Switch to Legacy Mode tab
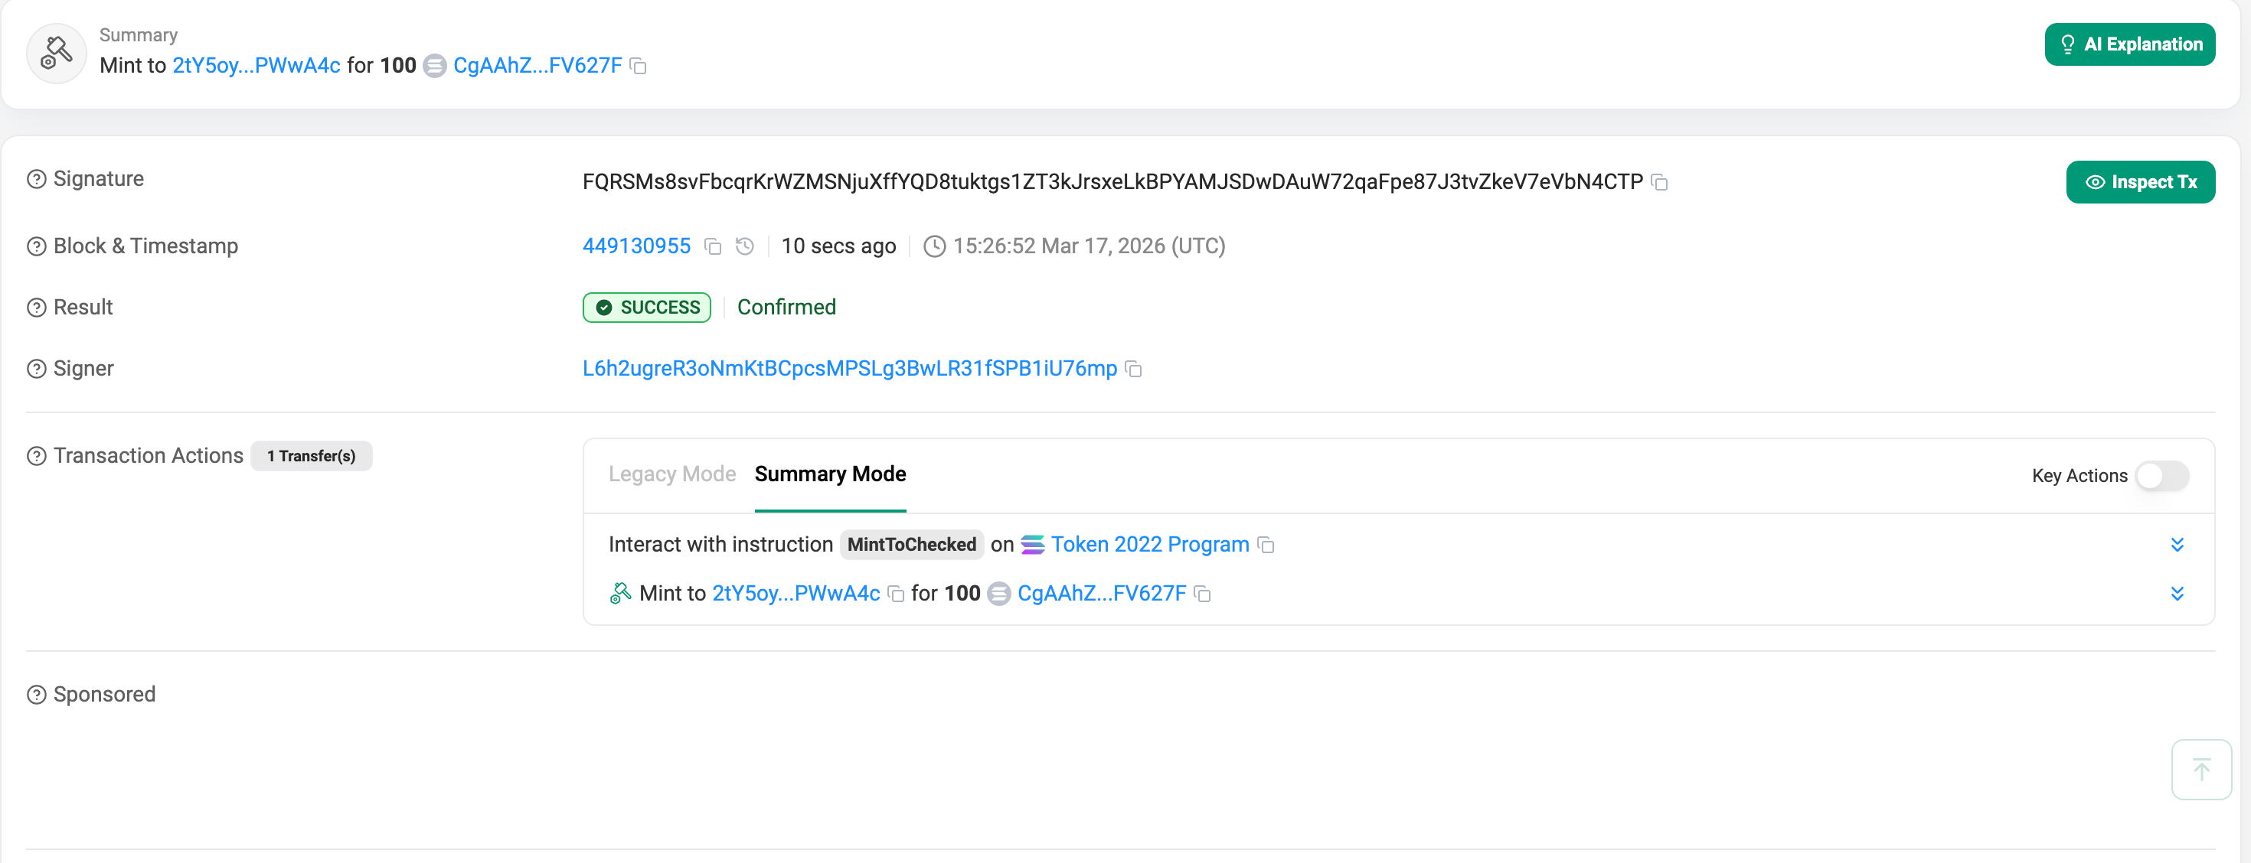The height and width of the screenshot is (863, 2251). click(x=671, y=474)
